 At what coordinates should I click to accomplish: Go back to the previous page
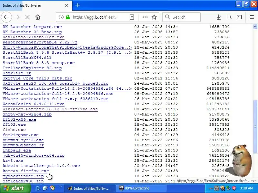(x=6, y=17)
